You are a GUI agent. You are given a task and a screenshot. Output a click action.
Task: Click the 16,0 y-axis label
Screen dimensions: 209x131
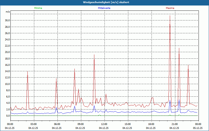7,65
